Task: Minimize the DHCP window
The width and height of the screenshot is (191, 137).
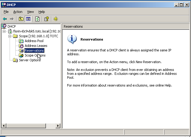Action: 176,5
